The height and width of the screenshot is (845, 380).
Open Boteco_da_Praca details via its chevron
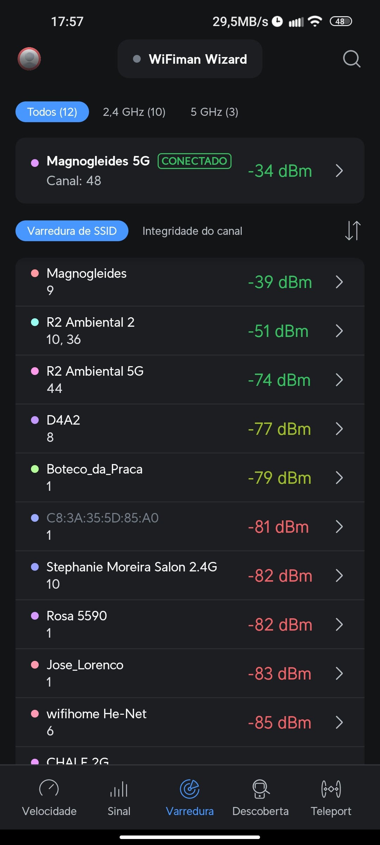(339, 478)
